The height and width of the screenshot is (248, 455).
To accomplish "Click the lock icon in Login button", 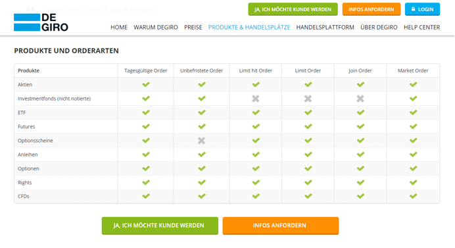I will click(413, 9).
